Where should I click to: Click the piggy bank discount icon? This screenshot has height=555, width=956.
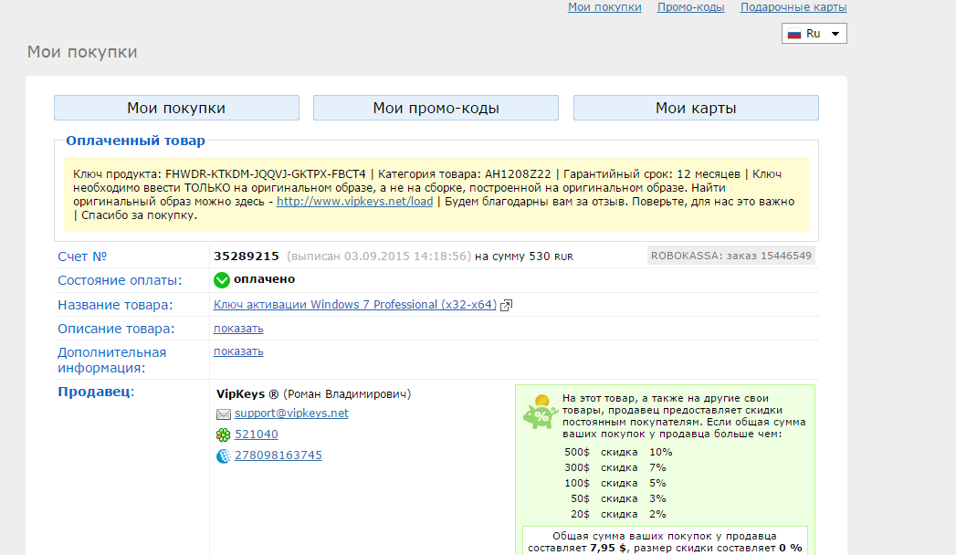point(541,413)
